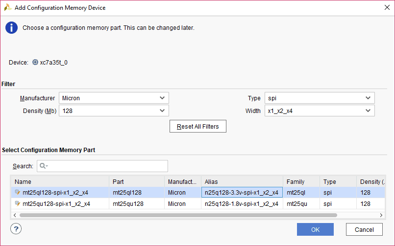Click the xc7a35t_0 device chip icon

pos(35,63)
